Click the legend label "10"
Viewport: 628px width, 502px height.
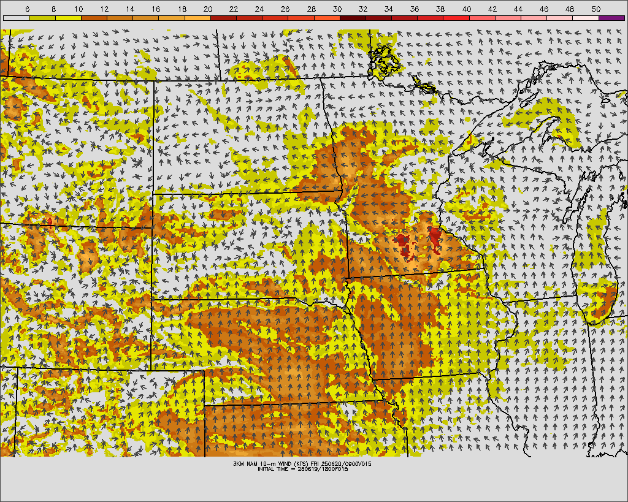(x=79, y=9)
